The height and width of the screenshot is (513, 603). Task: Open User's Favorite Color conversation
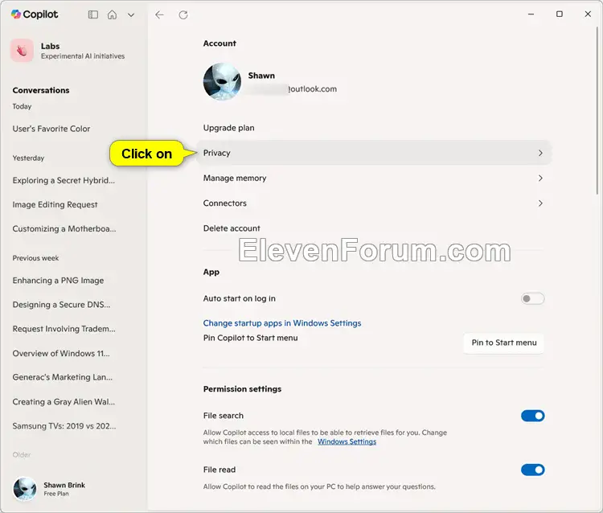(51, 129)
